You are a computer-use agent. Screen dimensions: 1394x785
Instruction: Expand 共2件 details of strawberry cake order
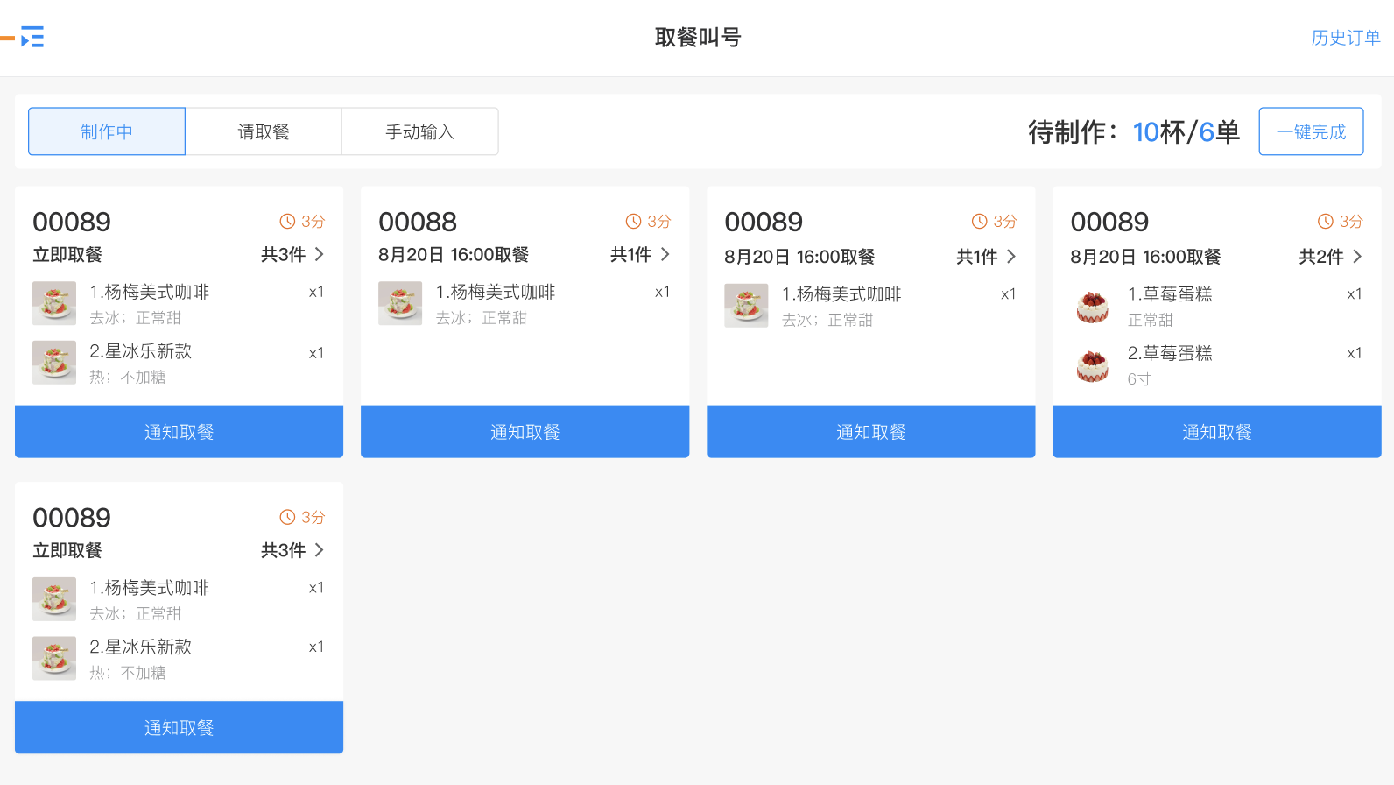[1330, 256]
